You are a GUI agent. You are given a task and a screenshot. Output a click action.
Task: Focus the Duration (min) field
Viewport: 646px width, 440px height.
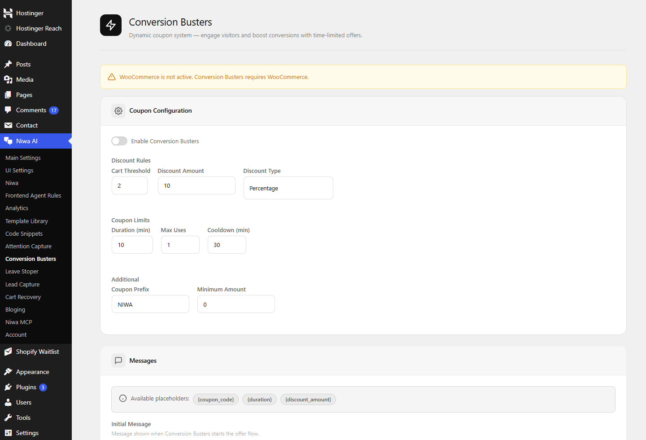coord(132,245)
